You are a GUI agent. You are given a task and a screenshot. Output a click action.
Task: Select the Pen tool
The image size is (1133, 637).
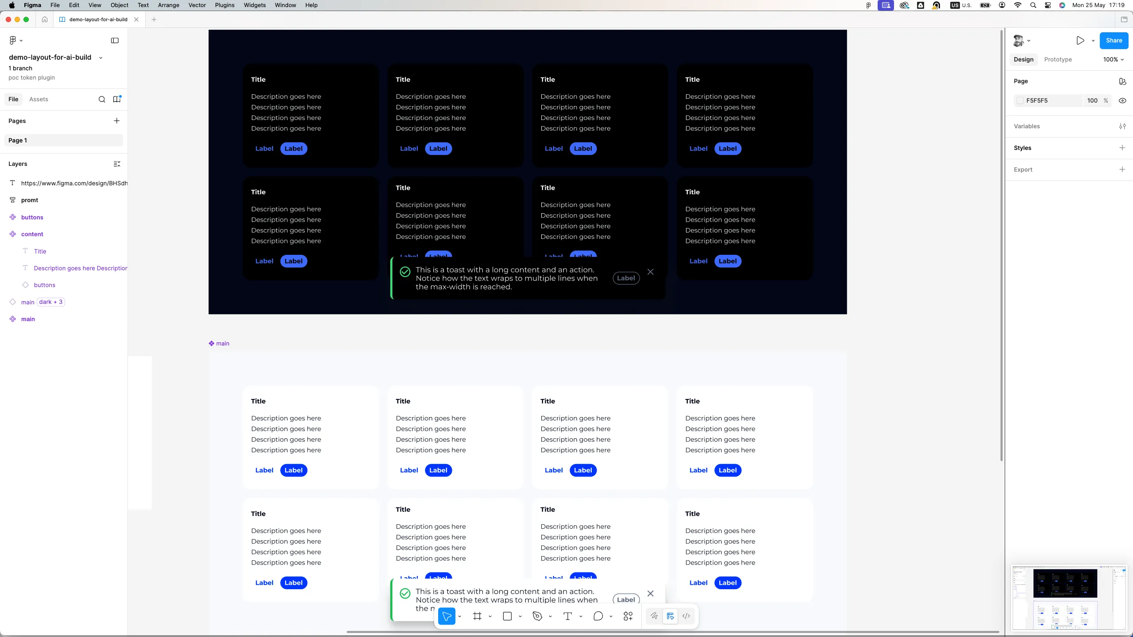click(537, 616)
